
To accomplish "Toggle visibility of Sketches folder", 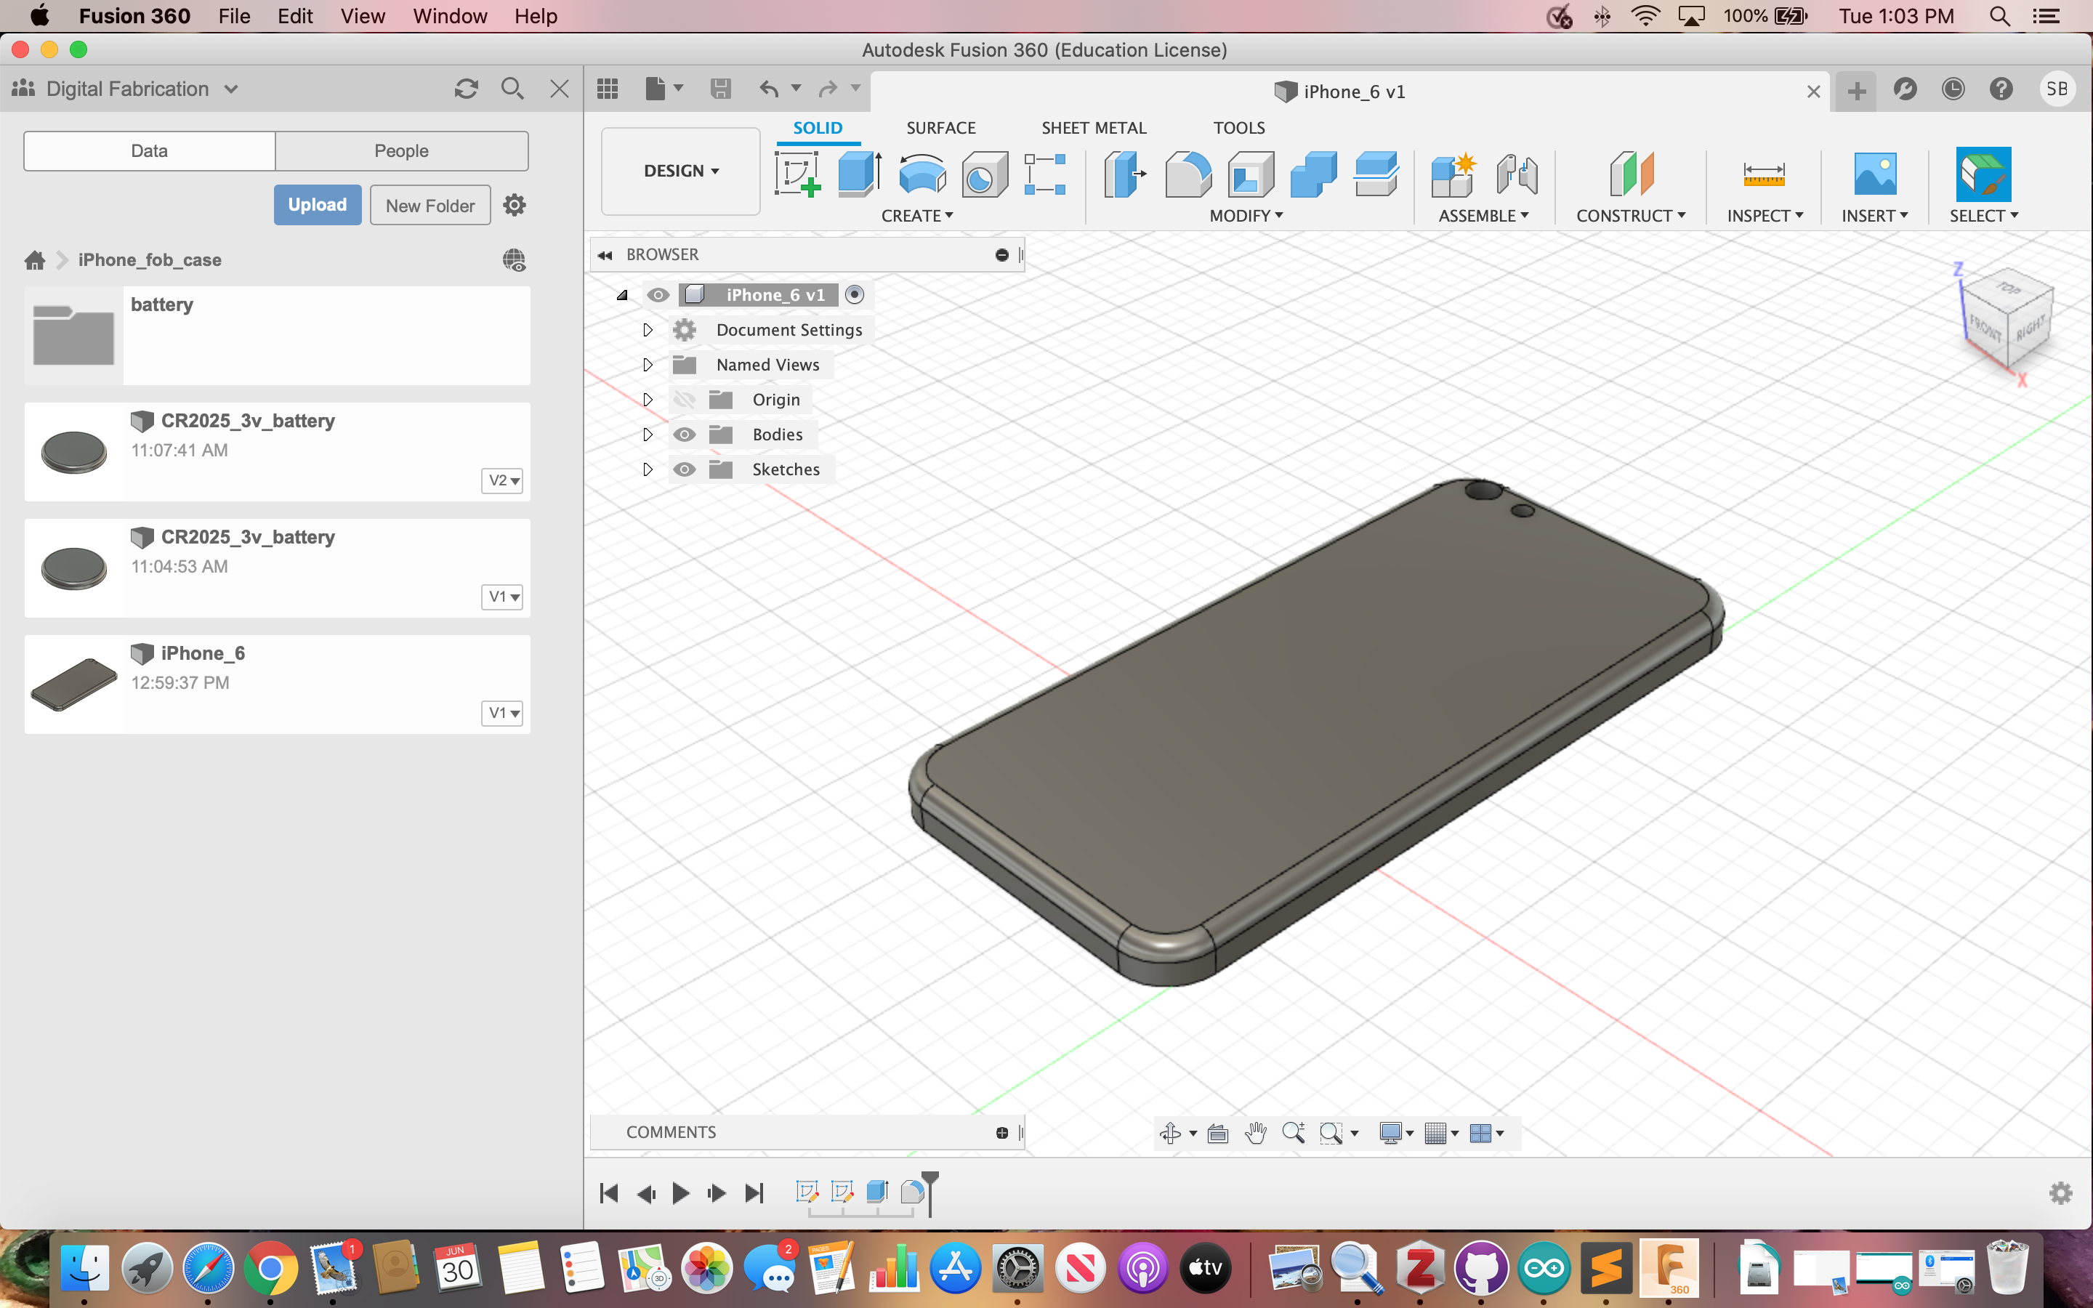I will click(x=687, y=469).
